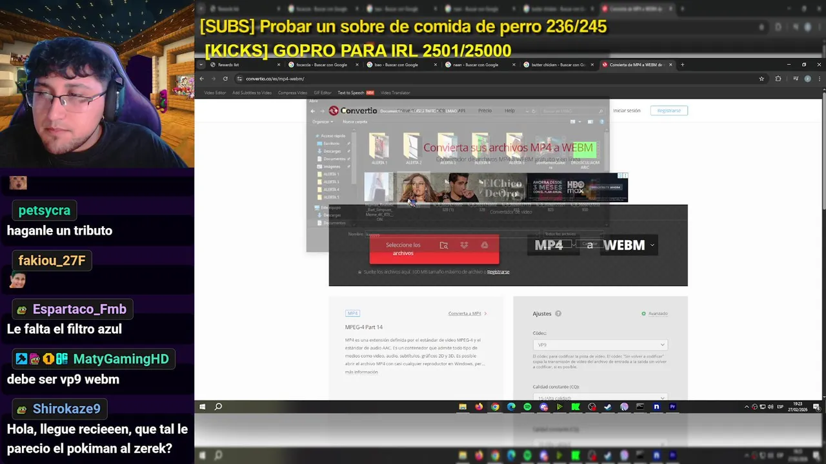Open the terminal icon in taskbar

pyautogui.click(x=640, y=407)
